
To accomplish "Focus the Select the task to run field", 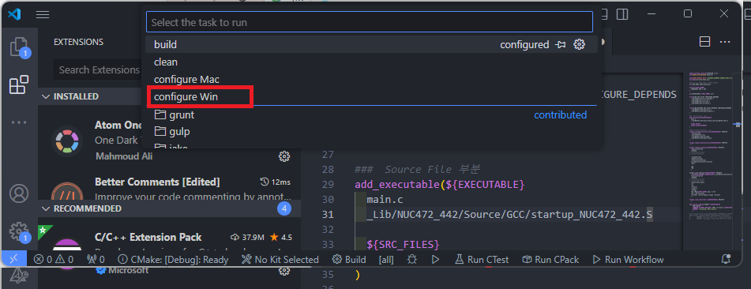I will pyautogui.click(x=370, y=22).
